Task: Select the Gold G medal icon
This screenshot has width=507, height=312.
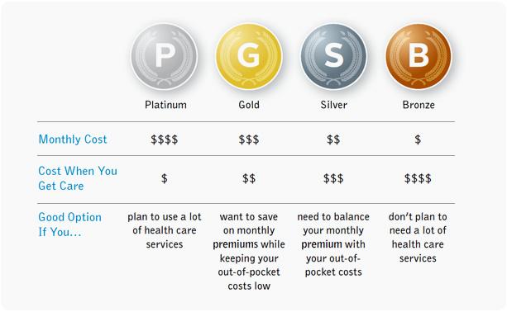Action: tap(249, 56)
